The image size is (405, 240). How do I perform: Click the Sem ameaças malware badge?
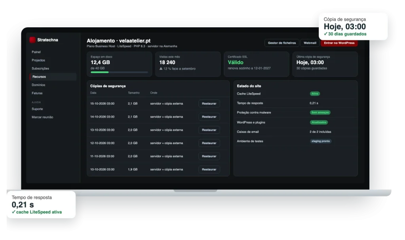click(x=320, y=112)
